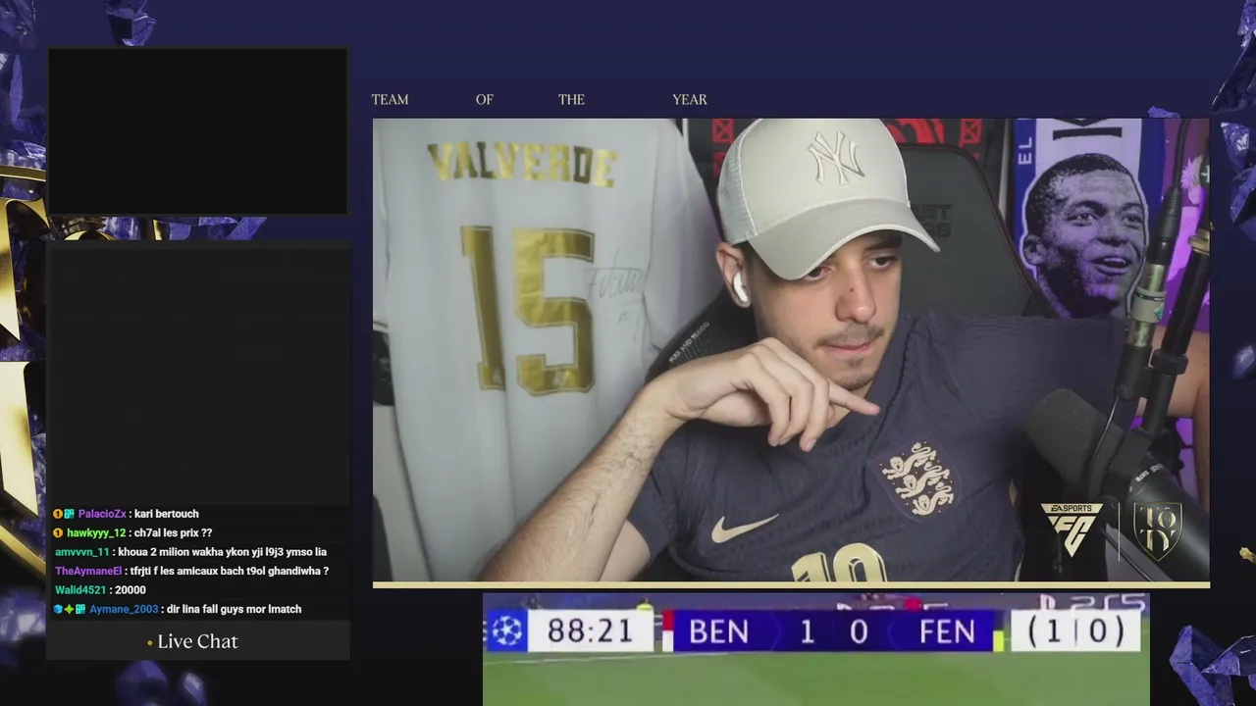Screen dimensions: 1256x706
Task: Click the yellow dot beside Live Chat
Action: (x=150, y=643)
